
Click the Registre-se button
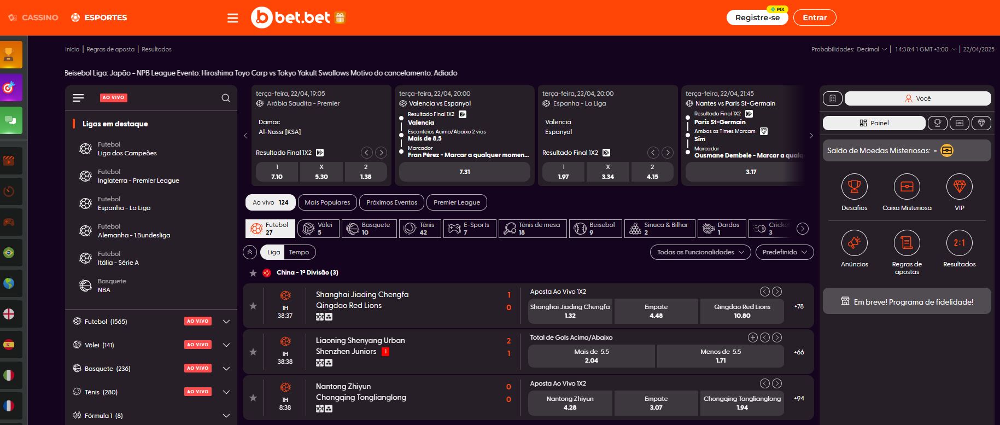pyautogui.click(x=757, y=18)
